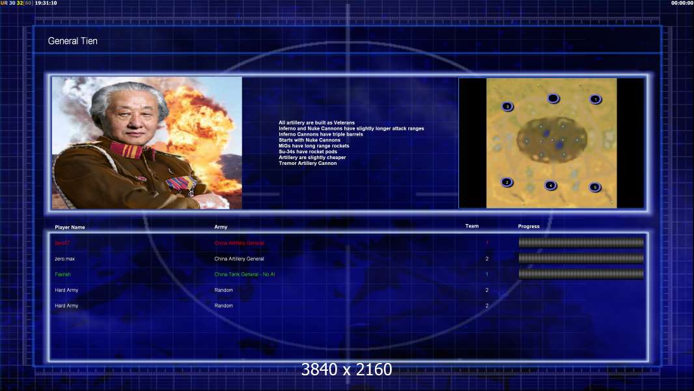The width and height of the screenshot is (694, 391).
Task: Click the 19:31:10 clock in the top-left overlay
Action: click(x=46, y=3)
